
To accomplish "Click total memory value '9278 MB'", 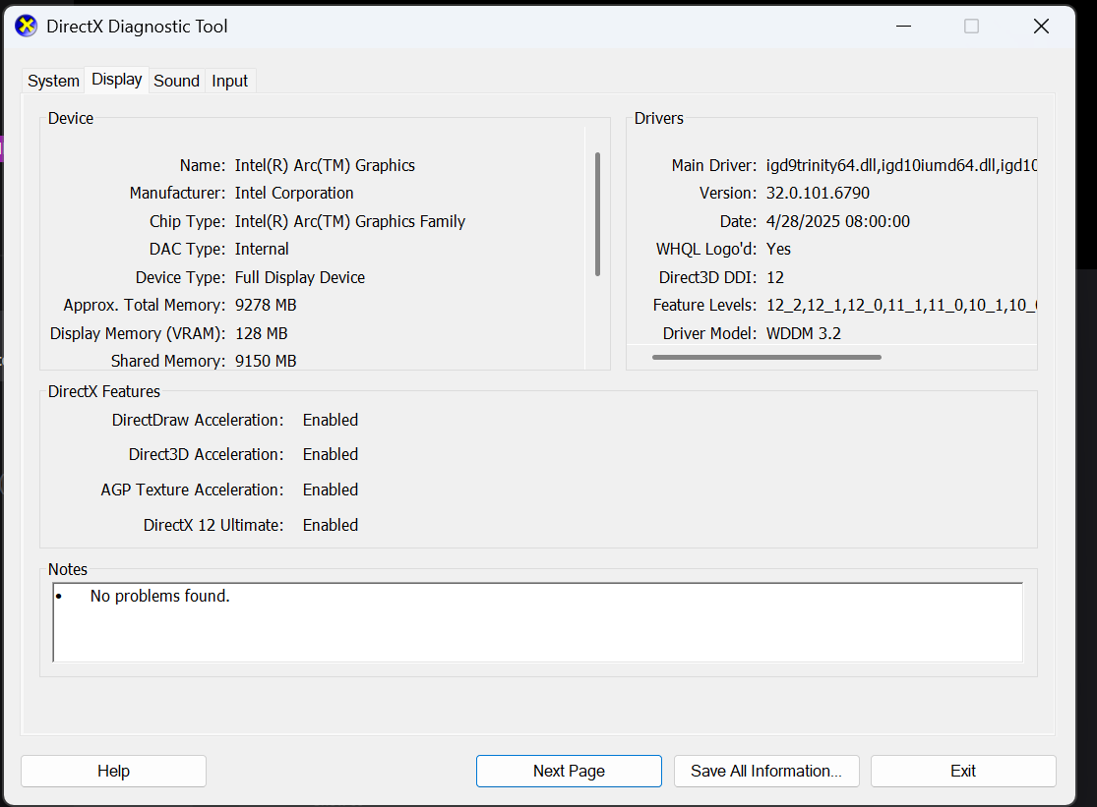I will click(266, 306).
